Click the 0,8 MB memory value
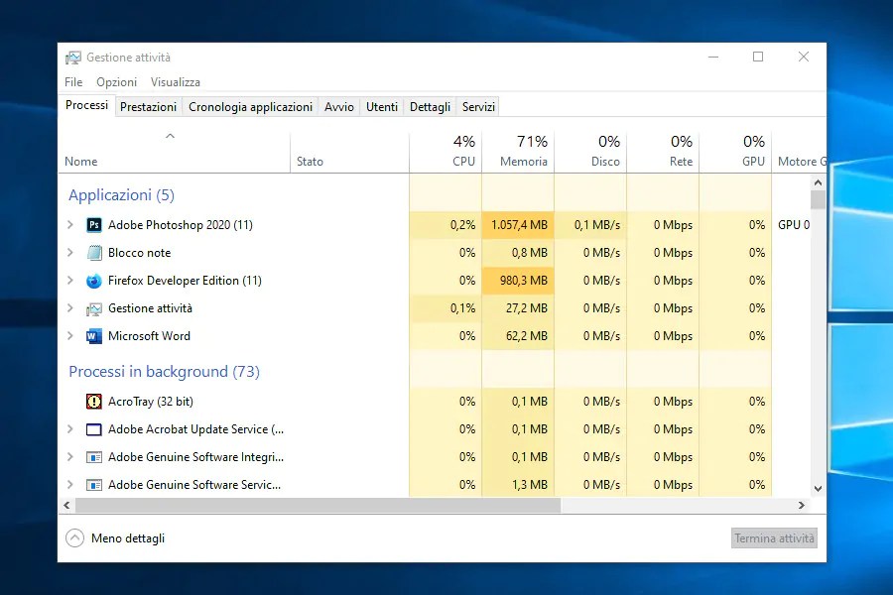Viewport: 893px width, 595px height. pos(529,253)
